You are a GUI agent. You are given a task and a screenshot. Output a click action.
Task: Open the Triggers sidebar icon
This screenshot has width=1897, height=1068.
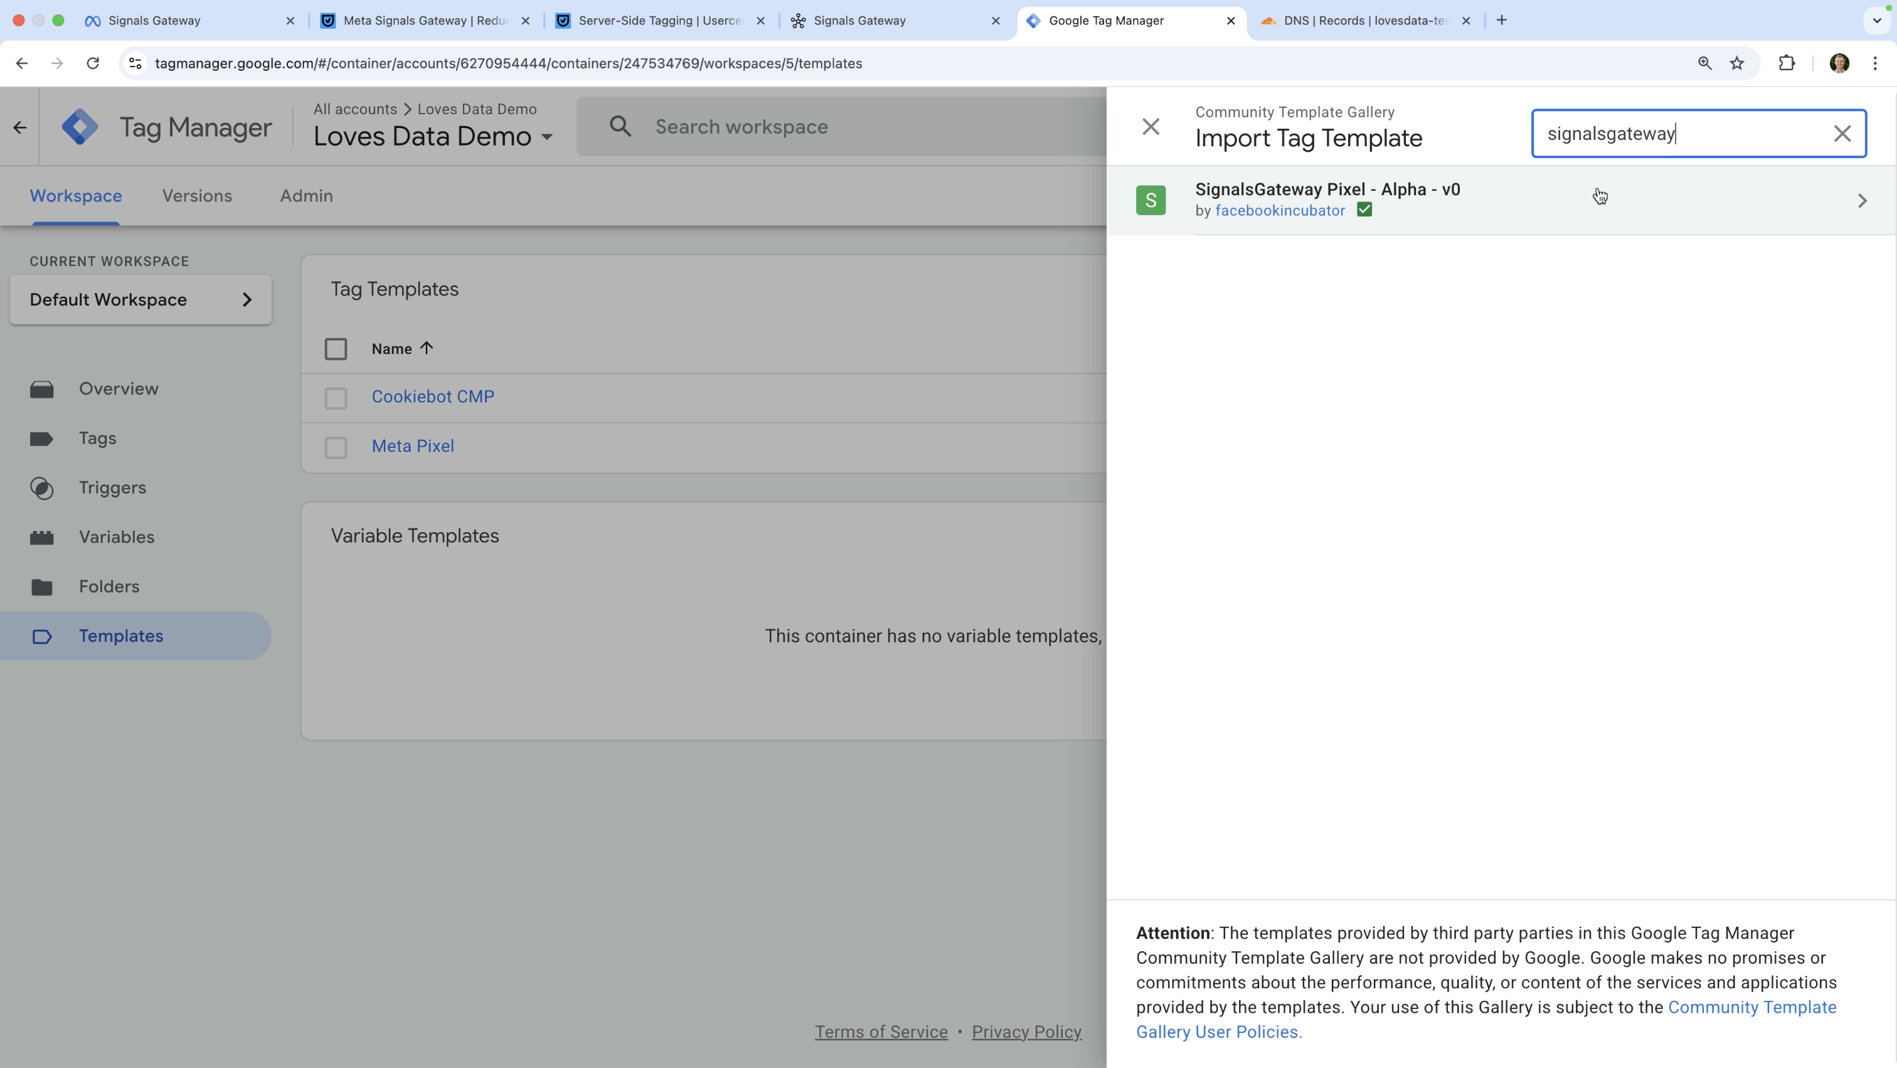(x=42, y=488)
